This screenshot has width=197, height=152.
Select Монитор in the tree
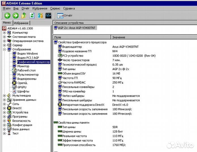pyautogui.click(x=23, y=66)
